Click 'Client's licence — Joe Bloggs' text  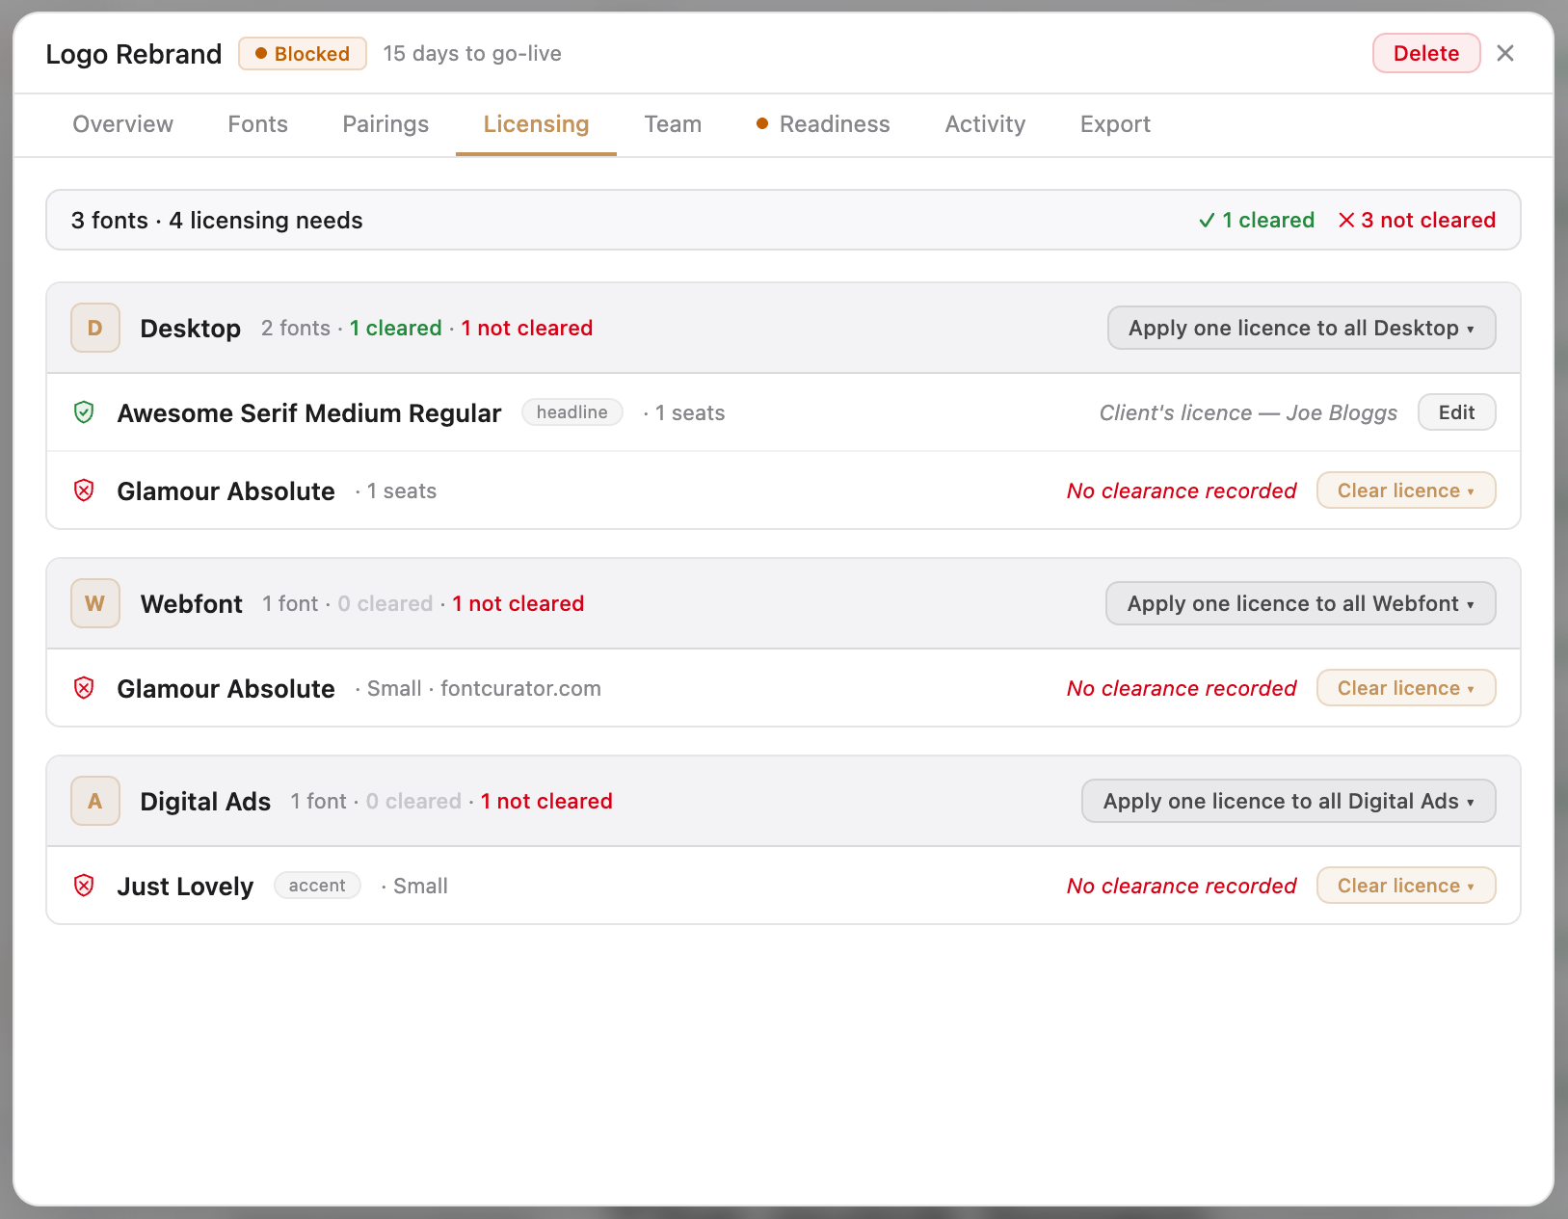(x=1248, y=412)
